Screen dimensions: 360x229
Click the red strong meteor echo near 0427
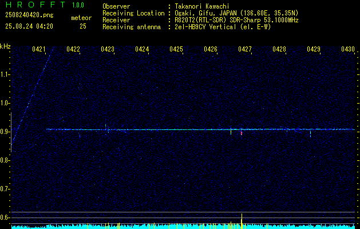tap(242, 133)
